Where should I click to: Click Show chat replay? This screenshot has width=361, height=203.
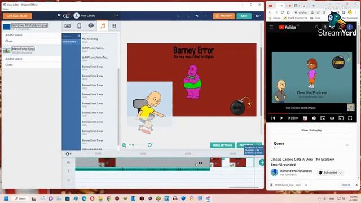click(311, 130)
